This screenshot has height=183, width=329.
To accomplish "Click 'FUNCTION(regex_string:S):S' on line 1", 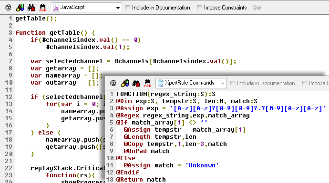I will click(x=166, y=94).
